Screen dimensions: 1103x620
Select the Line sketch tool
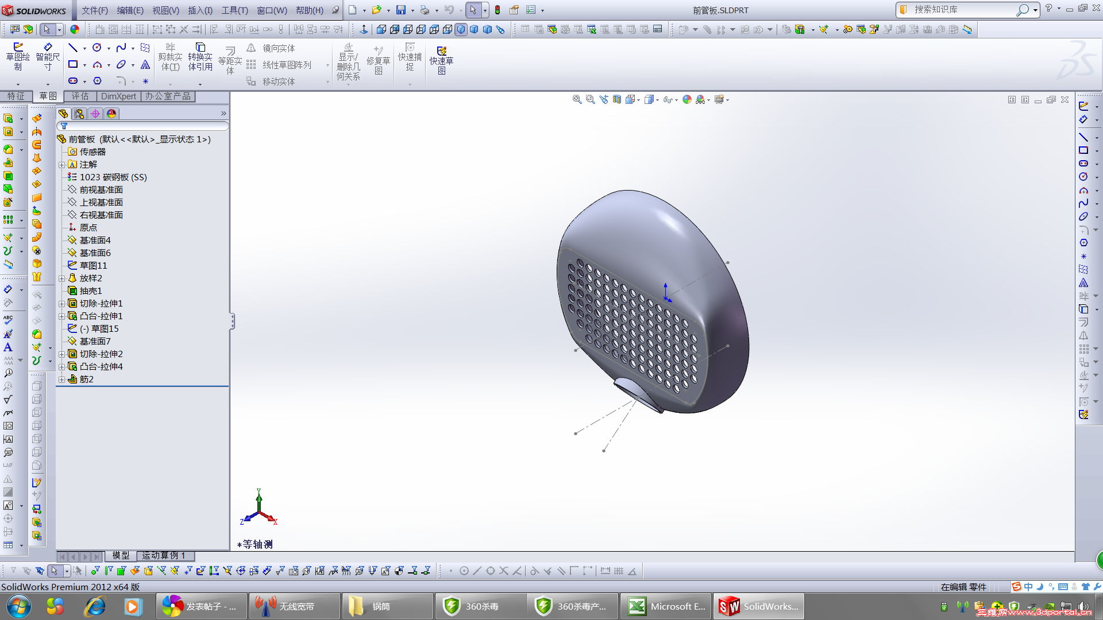pos(73,48)
